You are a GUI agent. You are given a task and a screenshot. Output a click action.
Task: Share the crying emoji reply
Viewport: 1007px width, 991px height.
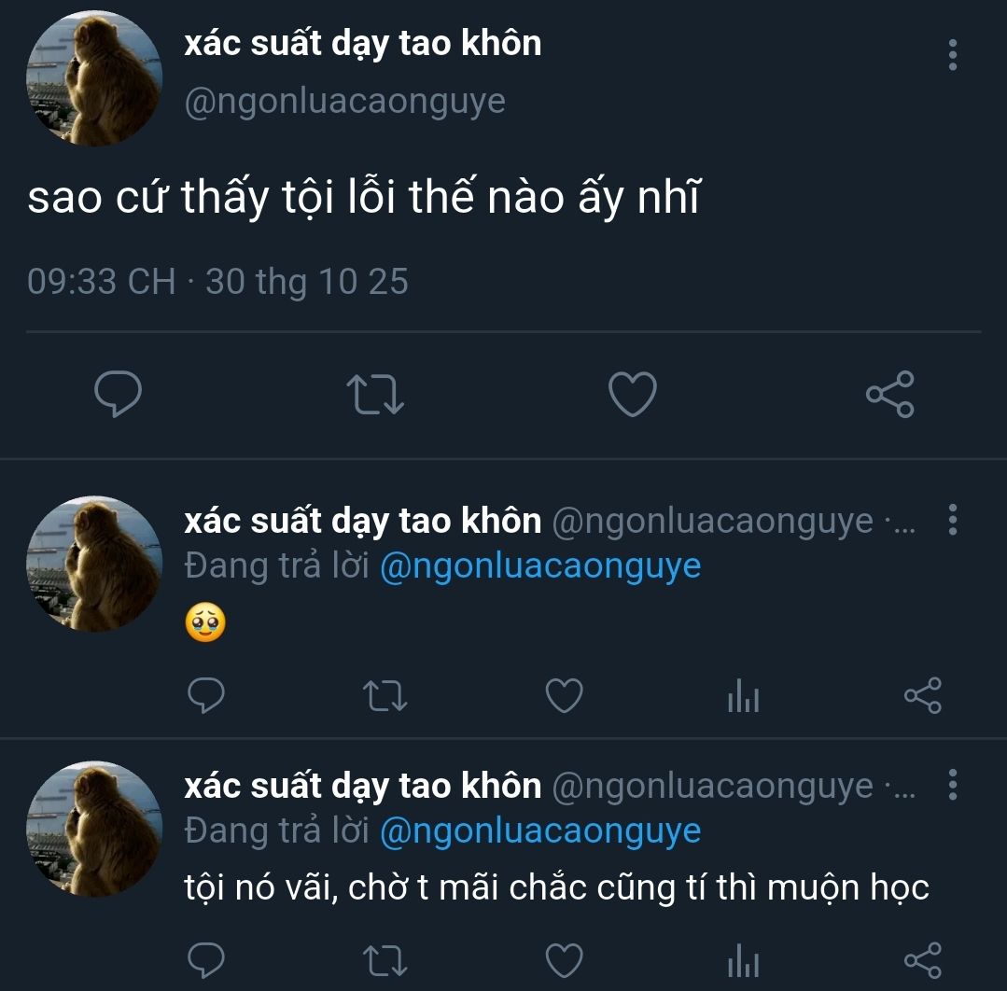tap(922, 696)
